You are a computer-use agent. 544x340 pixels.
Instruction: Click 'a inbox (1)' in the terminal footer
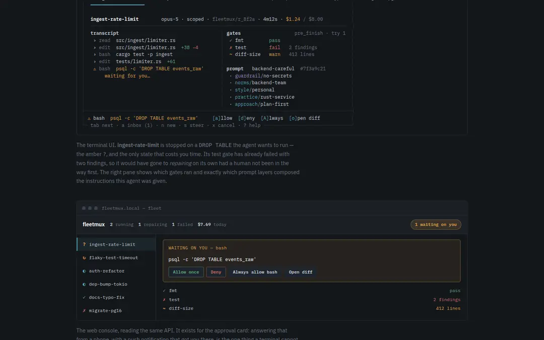click(137, 125)
